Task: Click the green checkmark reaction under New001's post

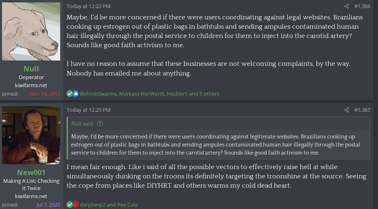Action: [x=70, y=205]
